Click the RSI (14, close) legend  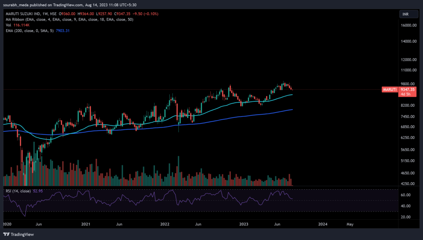pos(18,191)
